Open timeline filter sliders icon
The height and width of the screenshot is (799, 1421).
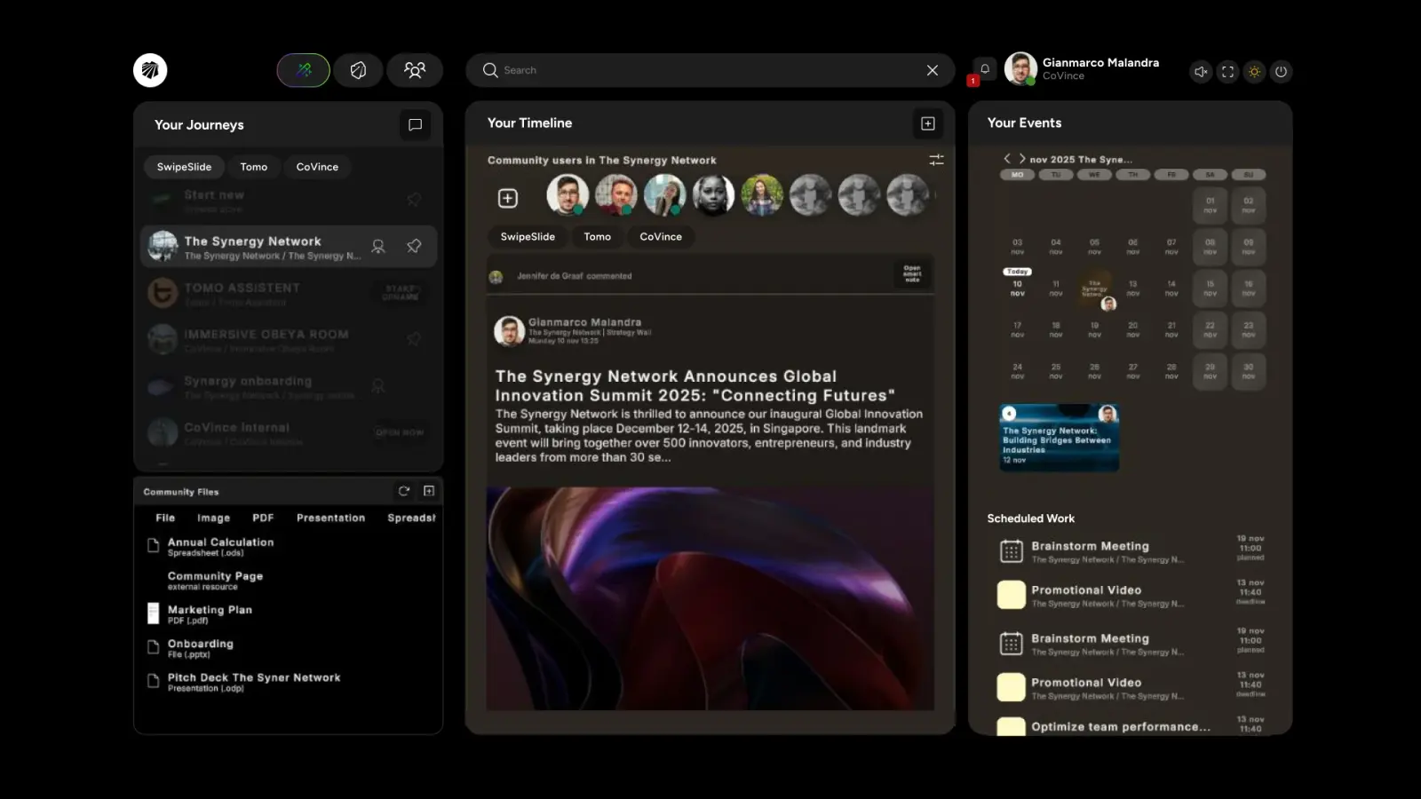pyautogui.click(x=936, y=160)
